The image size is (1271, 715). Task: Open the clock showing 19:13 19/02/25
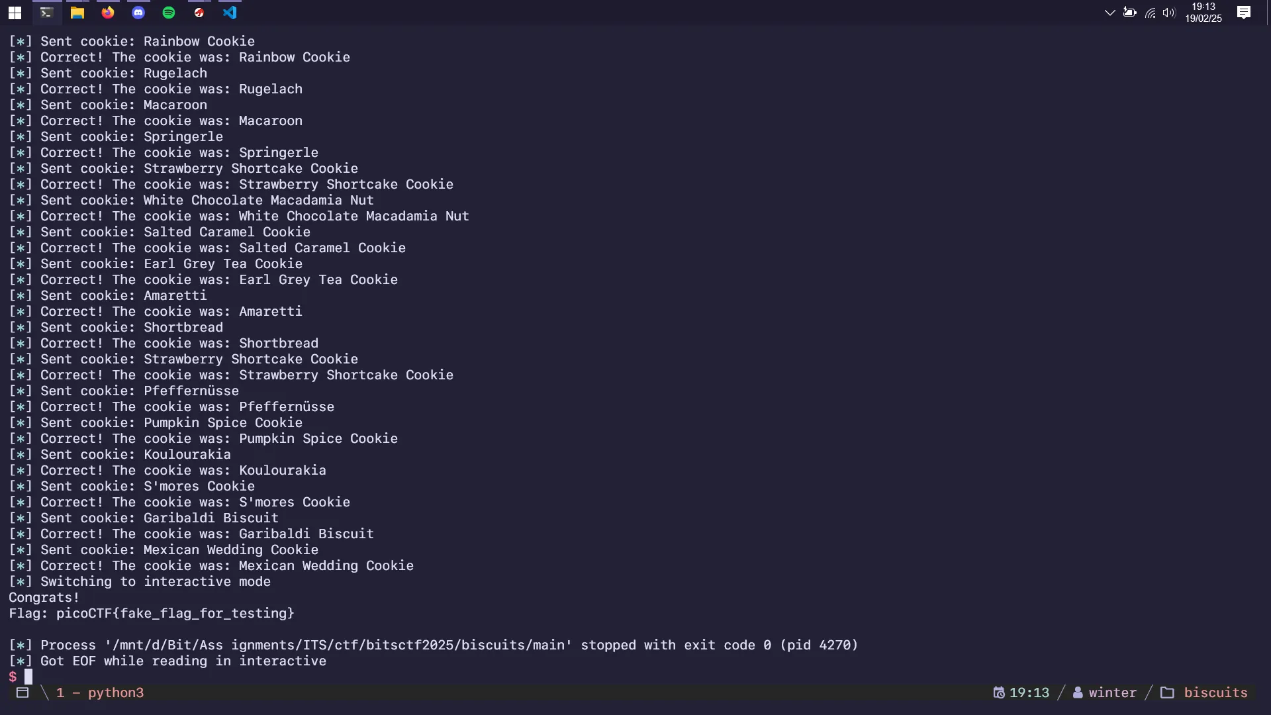1203,13
